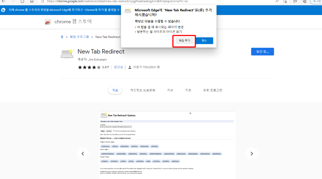
Task: Click the New Tab Redirect extension icon
Action: pos(67,54)
